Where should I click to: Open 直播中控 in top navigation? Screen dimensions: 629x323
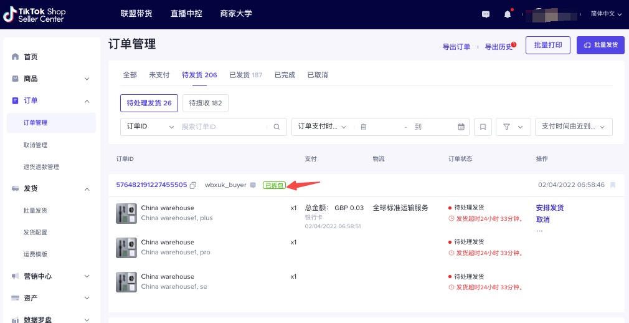[x=186, y=14]
